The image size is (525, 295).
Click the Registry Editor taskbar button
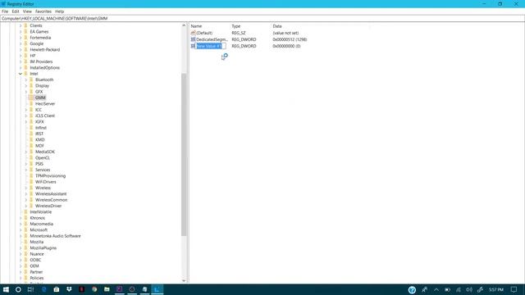[157, 289]
